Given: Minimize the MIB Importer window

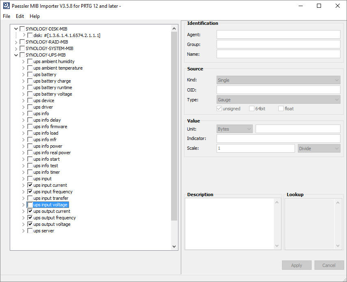Looking at the screenshot, I should coord(301,6).
